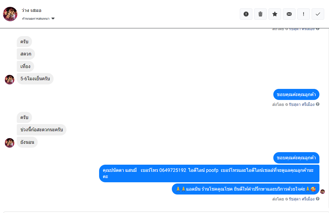Click the small seen-receipt avatar
The width and height of the screenshot is (329, 213).
[x=322, y=192]
